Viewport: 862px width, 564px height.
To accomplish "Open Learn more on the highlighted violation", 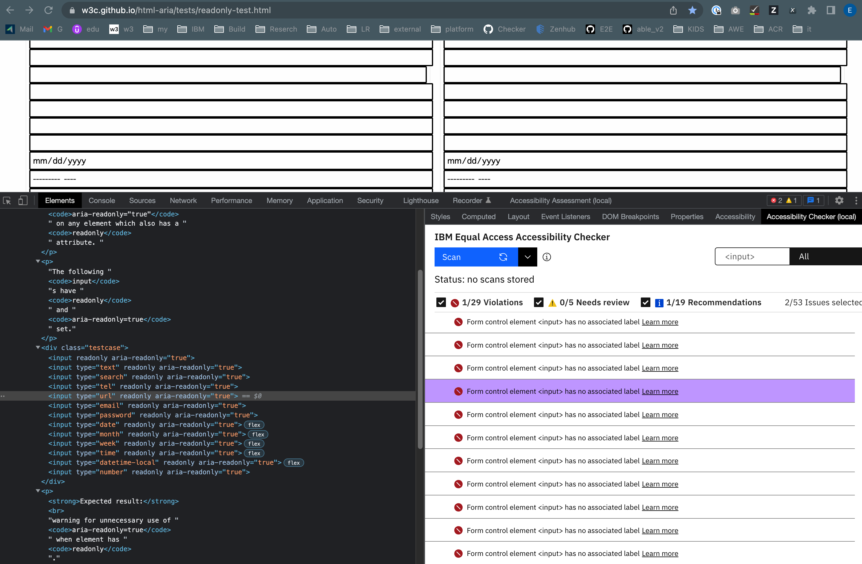I will pyautogui.click(x=660, y=391).
